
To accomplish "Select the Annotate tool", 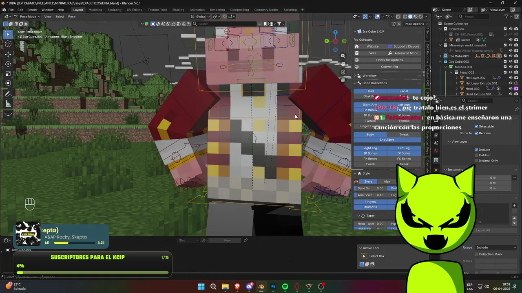I will point(8,94).
